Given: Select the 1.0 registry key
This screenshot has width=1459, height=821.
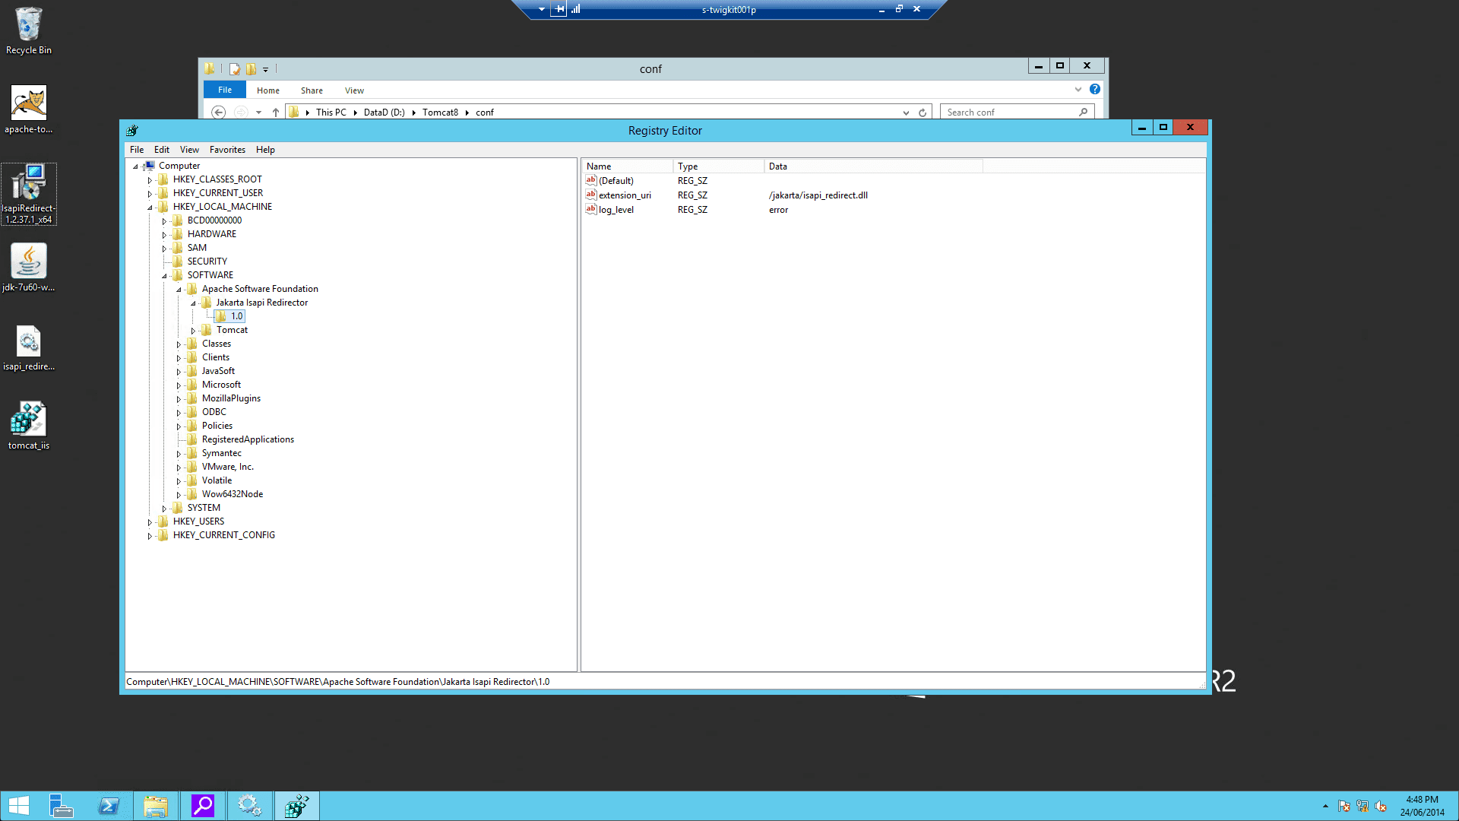Looking at the screenshot, I should pos(237,316).
